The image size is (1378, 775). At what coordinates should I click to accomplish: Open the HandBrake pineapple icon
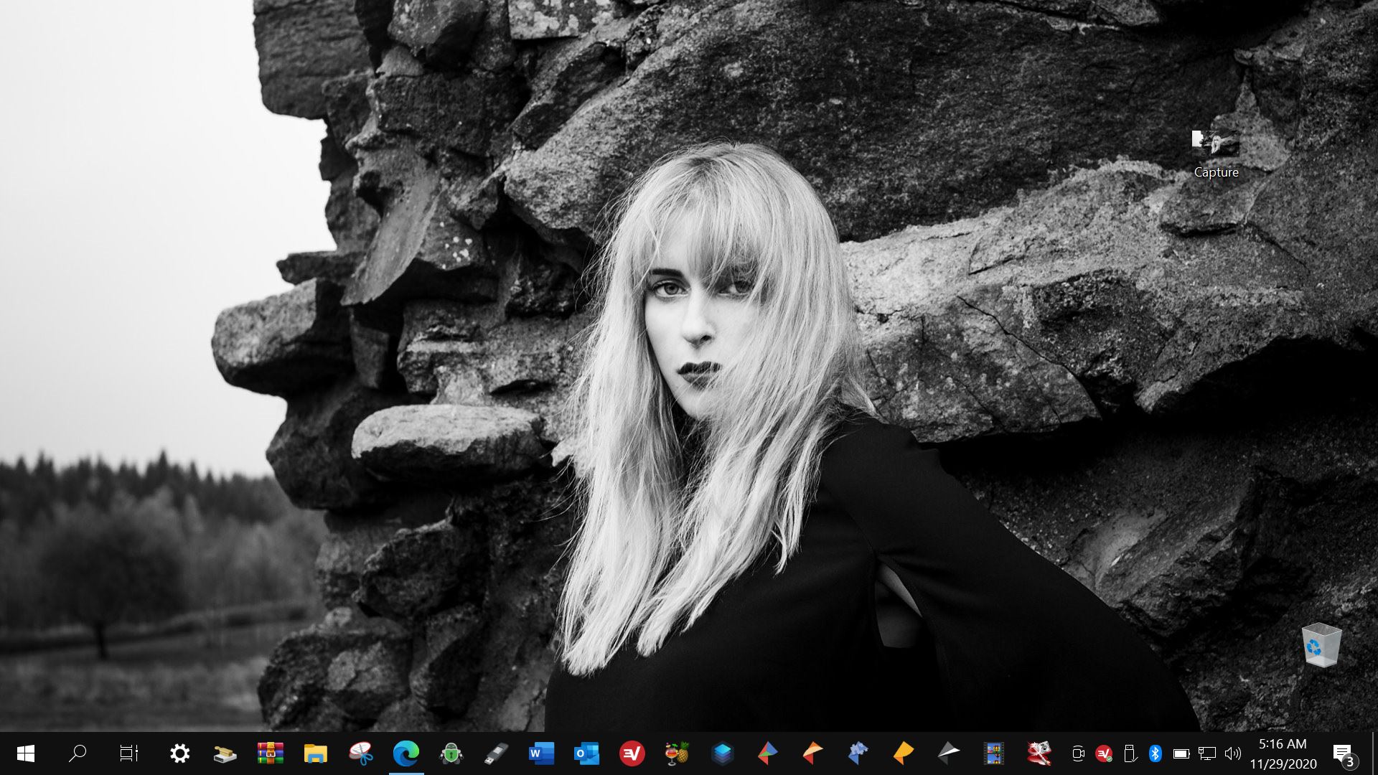(677, 753)
